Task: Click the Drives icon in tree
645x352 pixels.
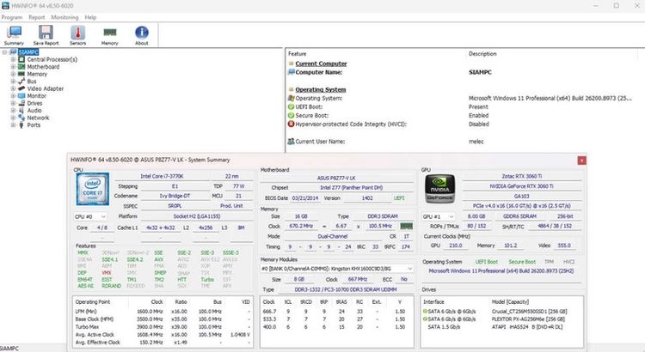Action: pos(21,103)
